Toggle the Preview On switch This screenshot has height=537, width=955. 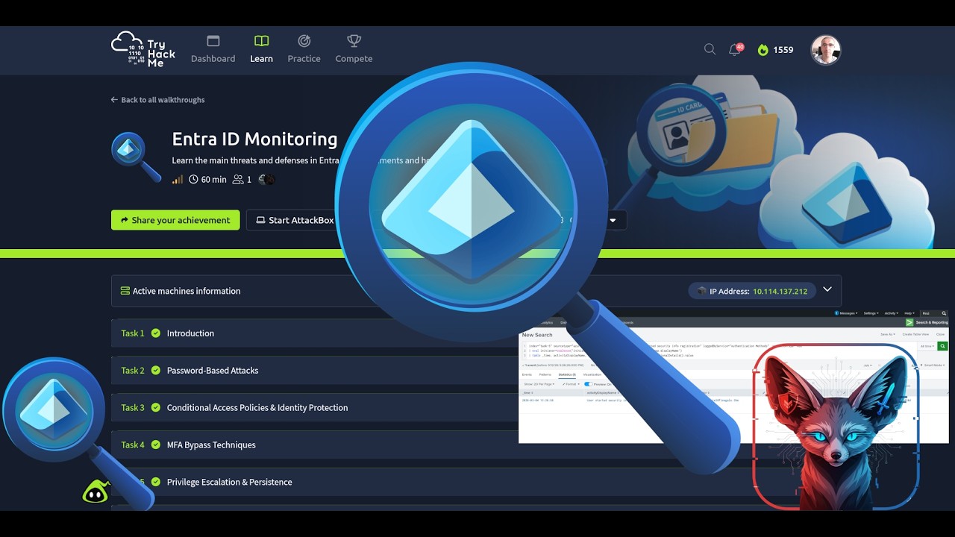pos(589,384)
